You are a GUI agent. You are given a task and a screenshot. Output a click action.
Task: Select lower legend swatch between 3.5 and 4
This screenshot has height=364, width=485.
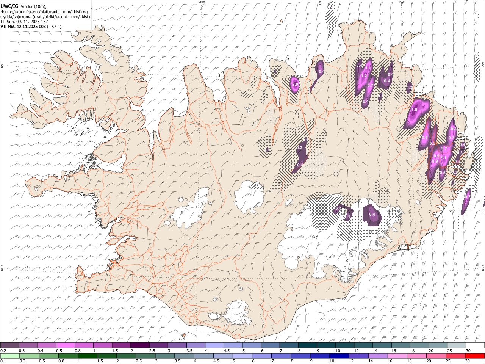(184, 356)
